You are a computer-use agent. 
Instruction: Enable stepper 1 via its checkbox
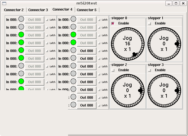(x=150, y=23)
